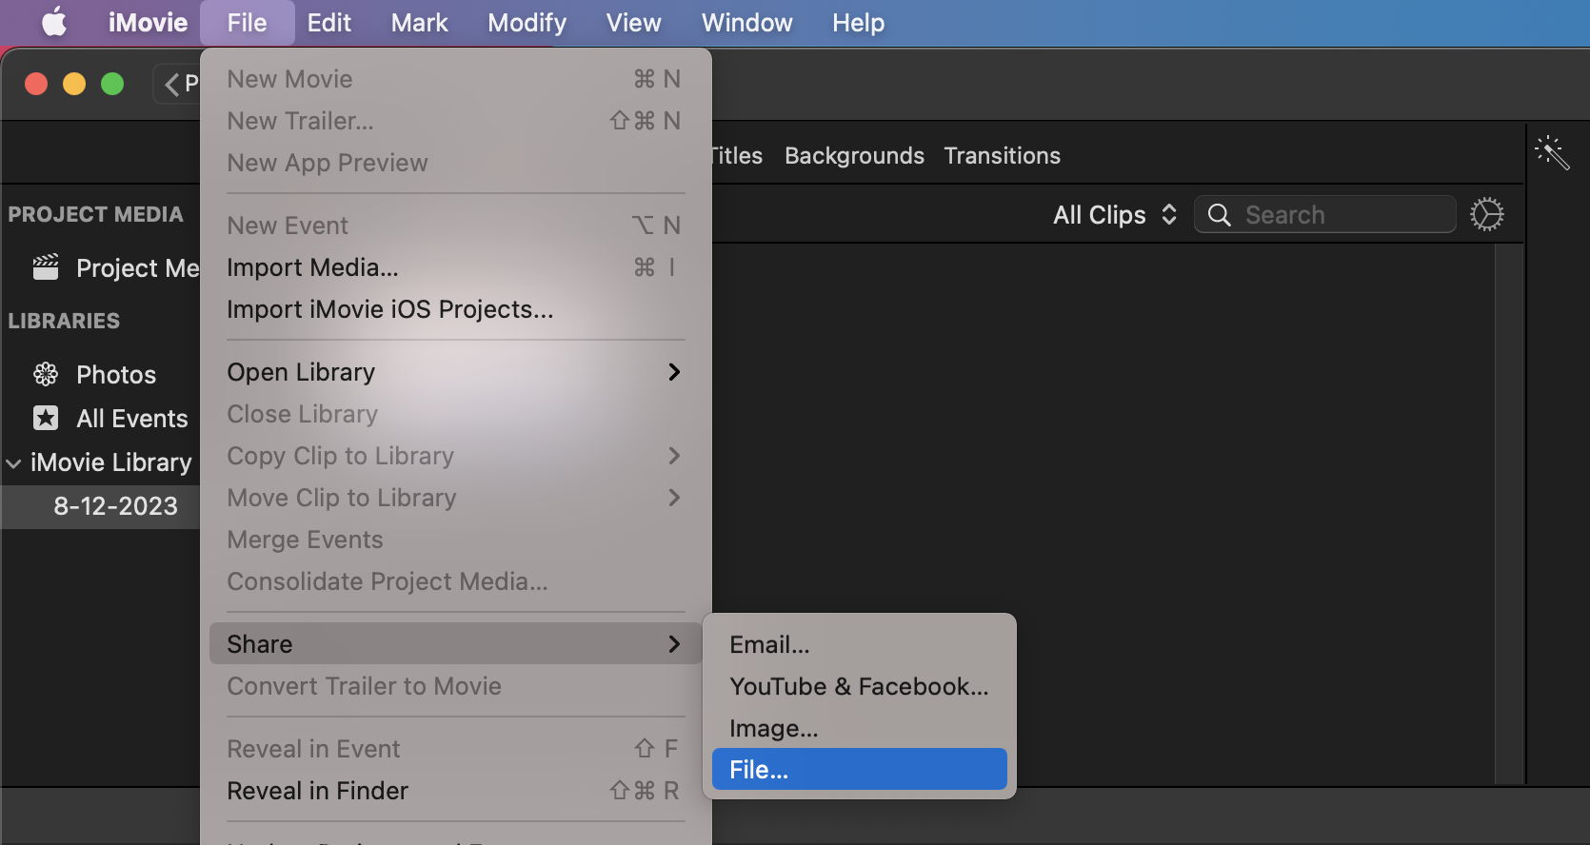Select Share in the File menu
Viewport: 1590px width, 845px height.
coord(455,644)
